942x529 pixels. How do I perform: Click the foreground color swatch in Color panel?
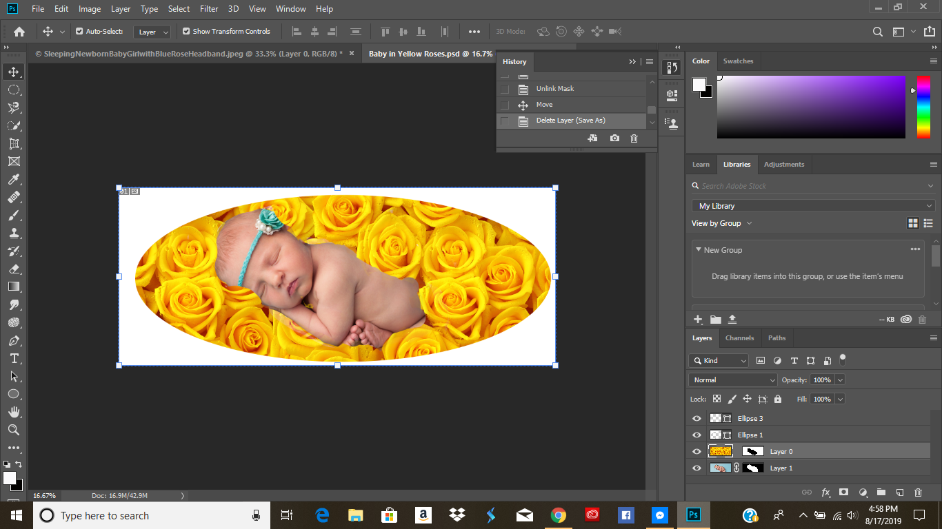pos(699,85)
